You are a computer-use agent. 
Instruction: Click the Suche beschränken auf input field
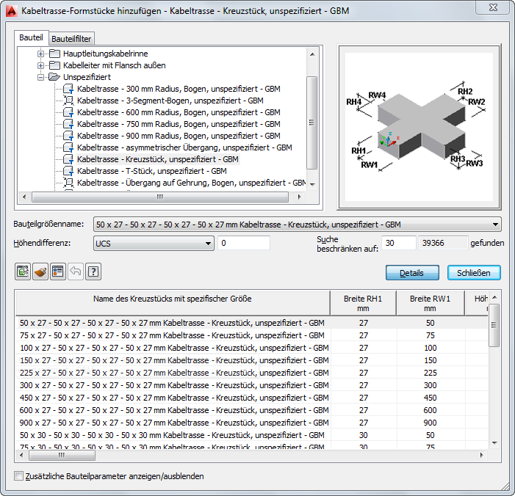[x=398, y=243]
